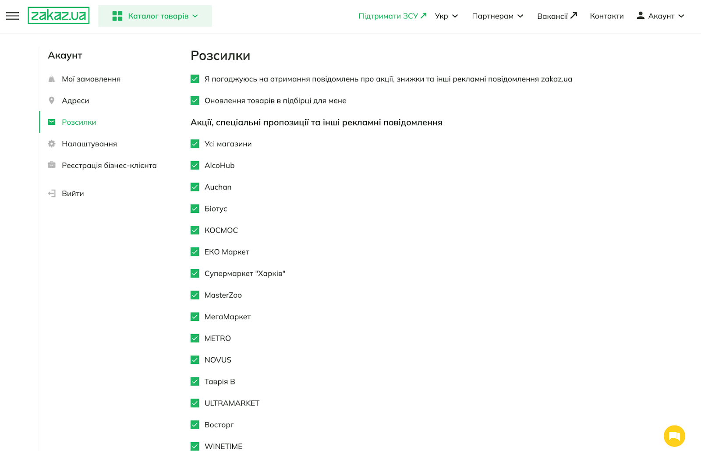Click the gear icon for Налаштування
The image size is (701, 451).
(x=52, y=144)
